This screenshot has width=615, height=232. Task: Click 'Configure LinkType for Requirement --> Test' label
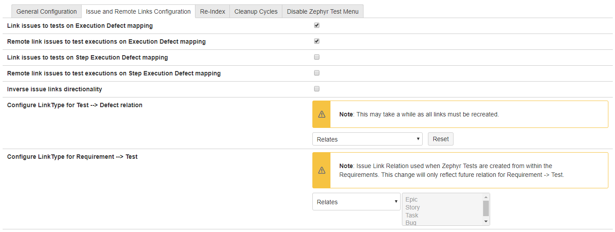tap(72, 157)
